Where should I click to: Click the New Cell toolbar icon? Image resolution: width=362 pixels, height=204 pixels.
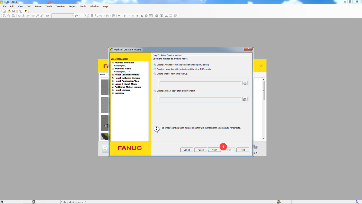(x=4, y=11)
